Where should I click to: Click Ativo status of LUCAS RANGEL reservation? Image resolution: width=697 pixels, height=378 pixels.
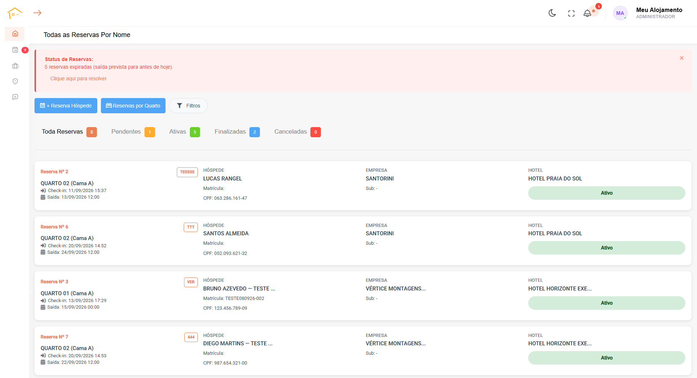click(x=607, y=193)
